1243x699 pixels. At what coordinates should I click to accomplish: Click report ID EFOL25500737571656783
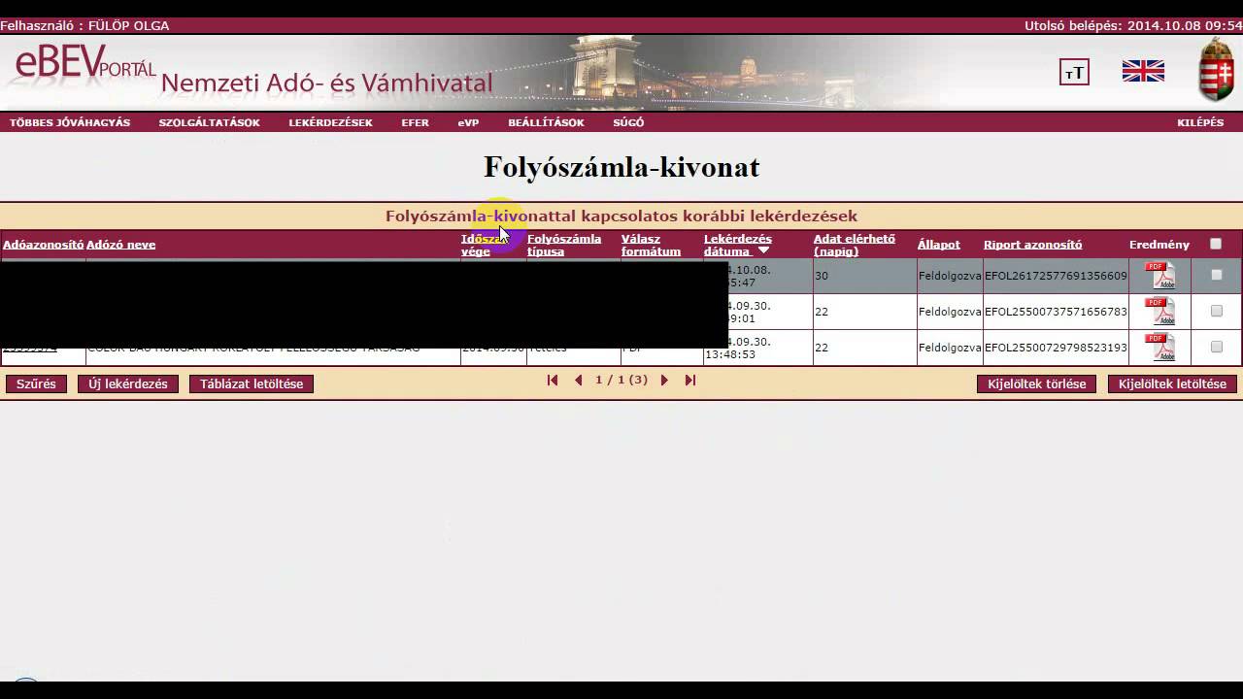1056,313
